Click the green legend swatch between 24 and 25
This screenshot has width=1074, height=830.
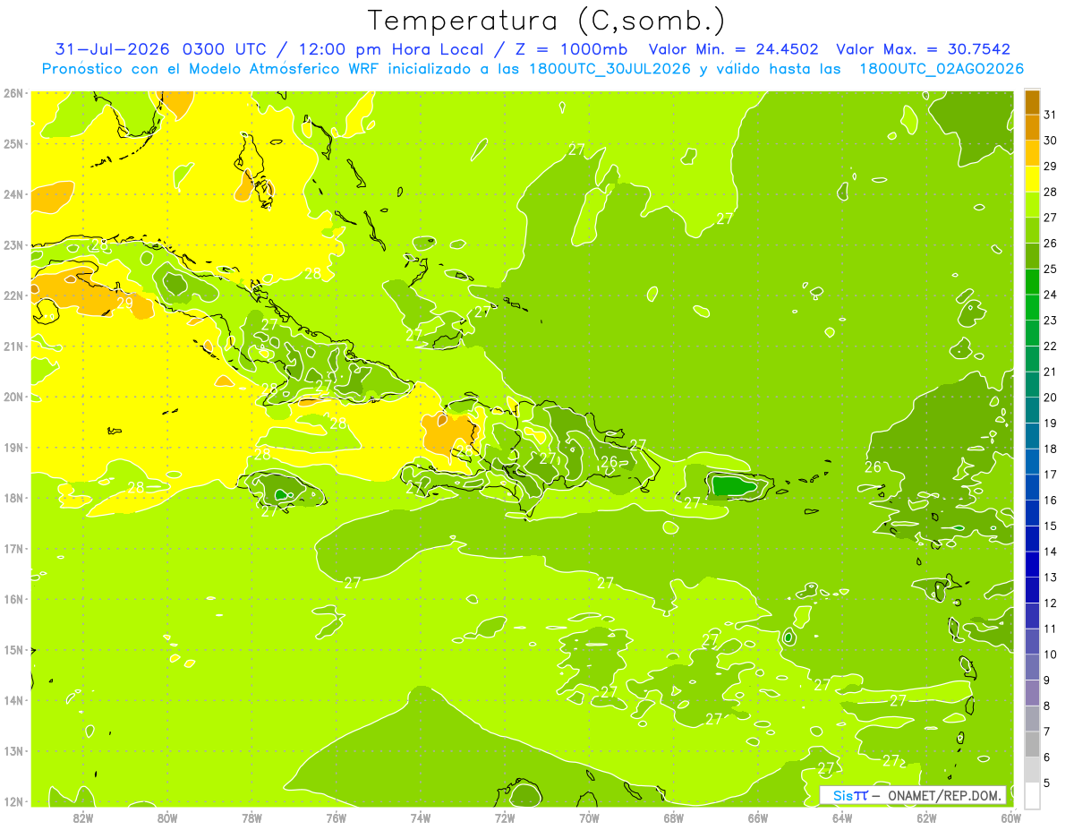[1032, 281]
